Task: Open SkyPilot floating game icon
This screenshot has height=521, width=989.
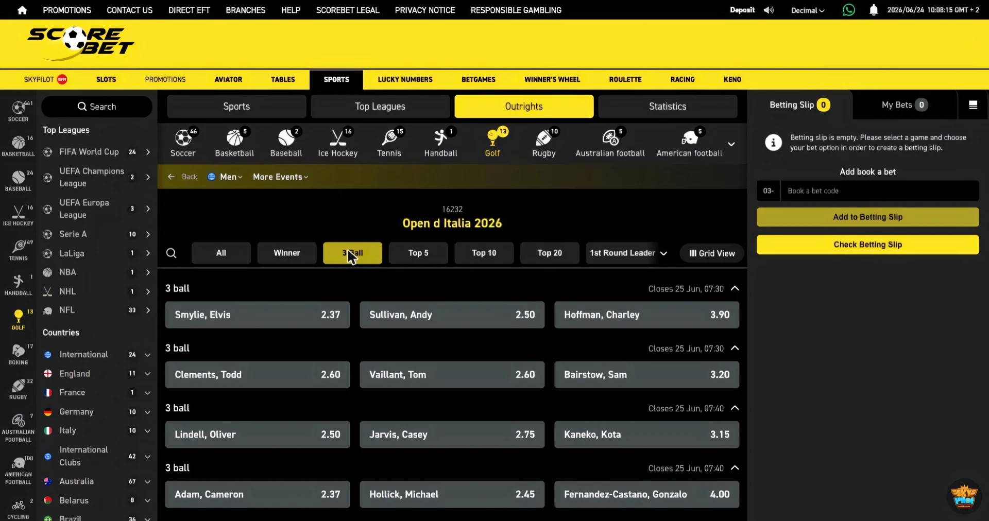Action: 963,496
